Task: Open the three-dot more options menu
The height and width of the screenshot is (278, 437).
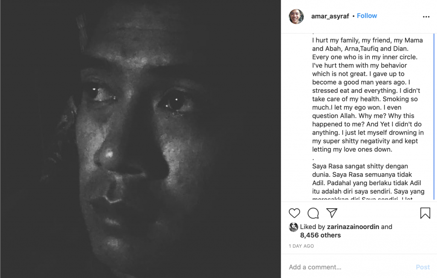Action: pos(426,17)
